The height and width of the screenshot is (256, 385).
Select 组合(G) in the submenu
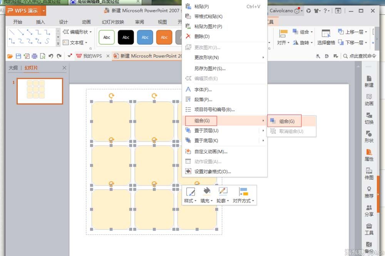287,121
